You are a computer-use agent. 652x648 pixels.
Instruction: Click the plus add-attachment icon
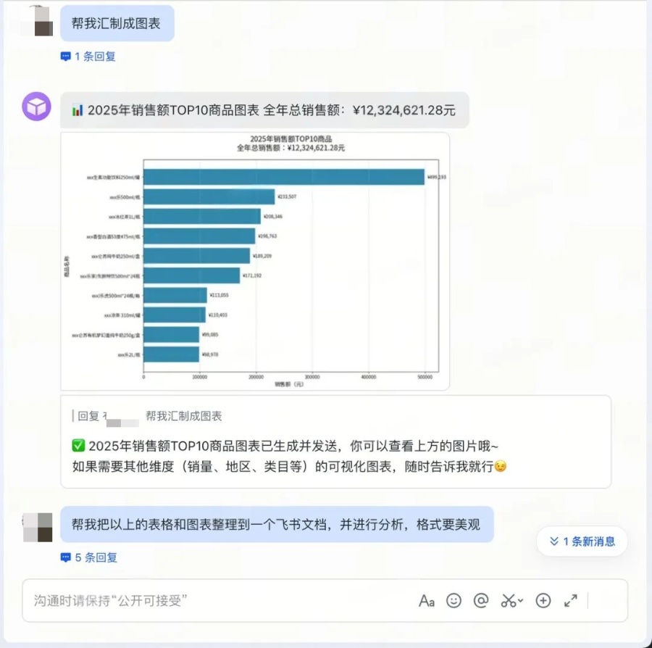[543, 601]
